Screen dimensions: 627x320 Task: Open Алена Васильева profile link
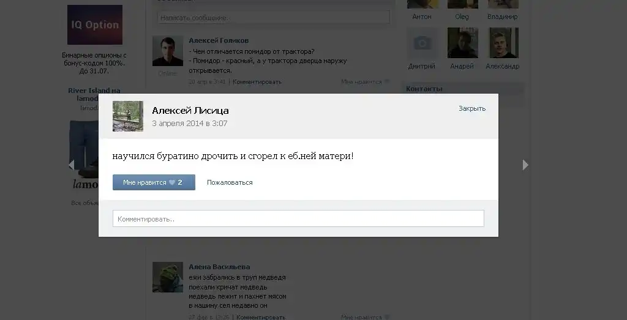tap(220, 267)
